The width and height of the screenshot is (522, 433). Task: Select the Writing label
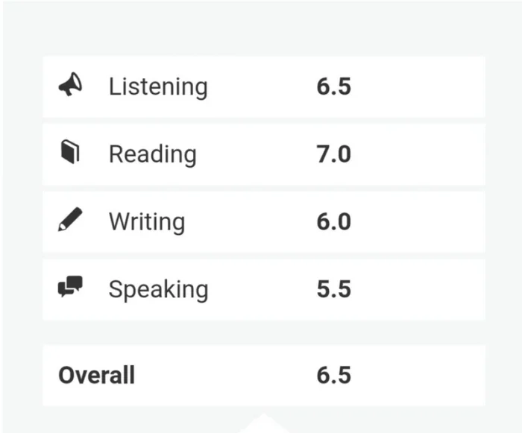[x=147, y=222]
